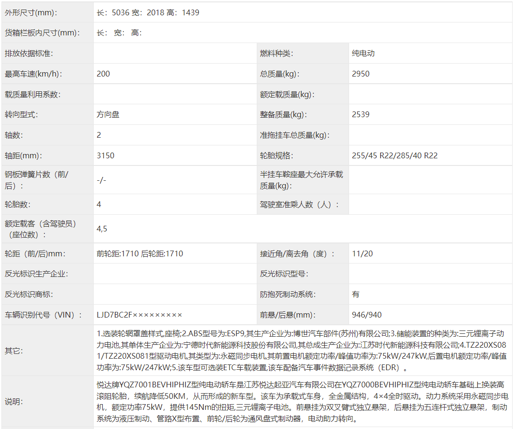The height and width of the screenshot is (429, 515).
Task: Click the 载质量利用系数 label
Action: click(x=33, y=95)
